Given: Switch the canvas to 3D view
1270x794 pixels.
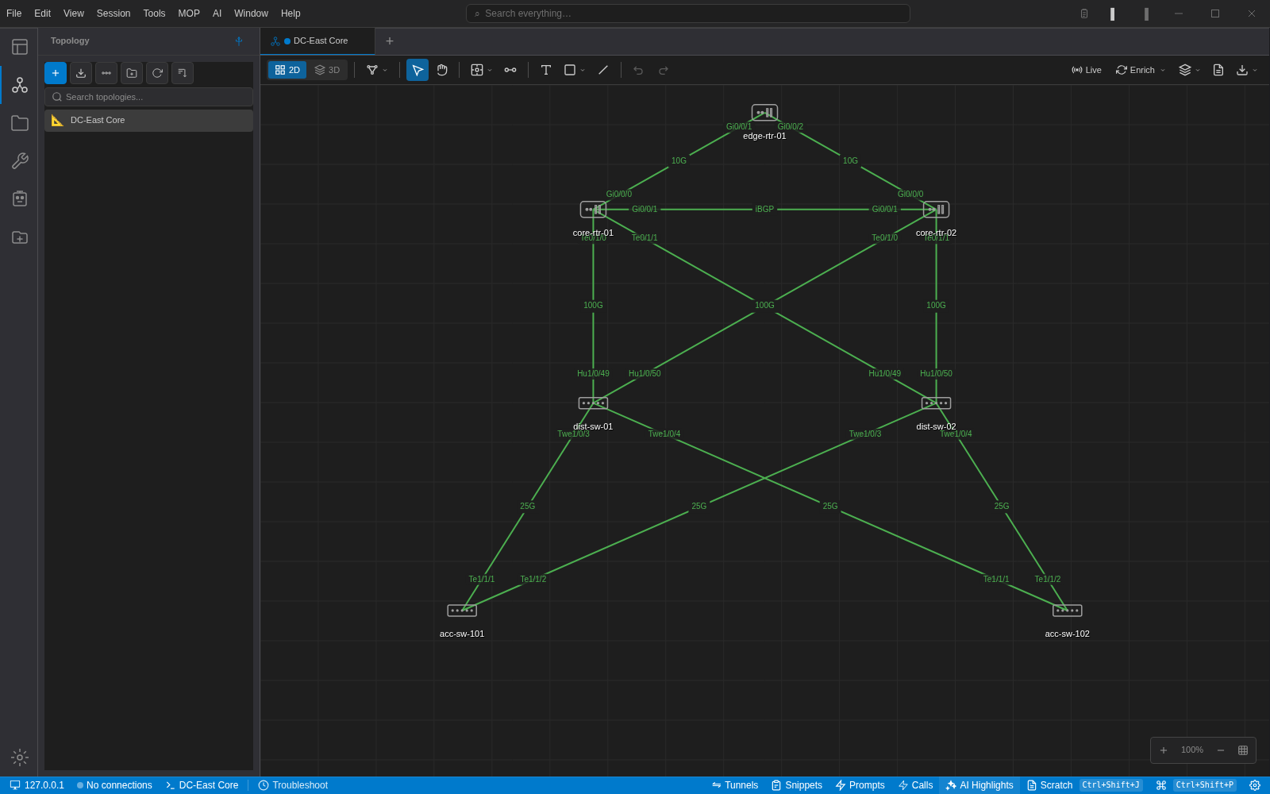Looking at the screenshot, I should click(x=327, y=70).
